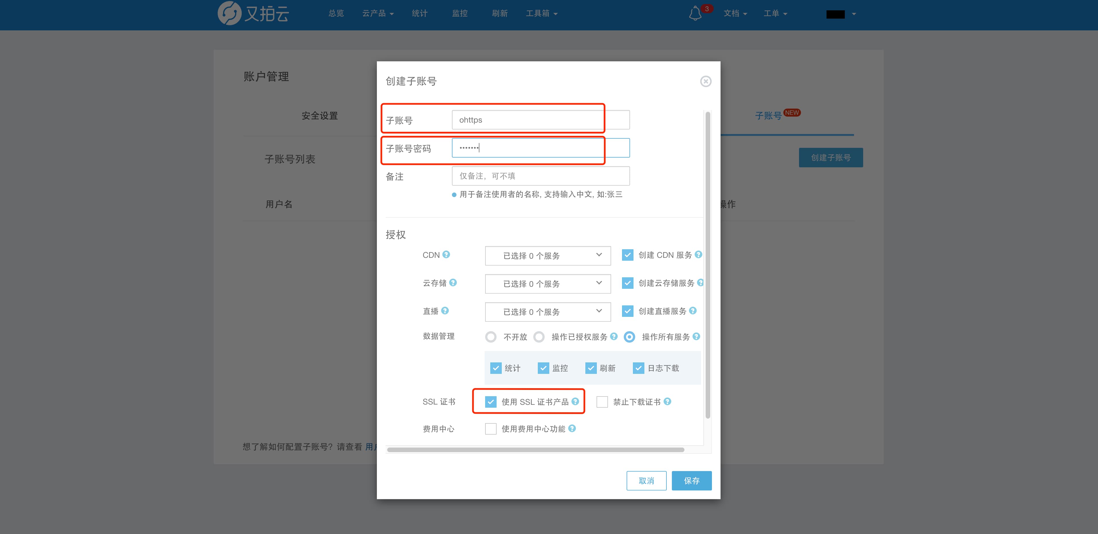The height and width of the screenshot is (534, 1098).
Task: Open 云存储 service selection dropdown
Action: 548,284
